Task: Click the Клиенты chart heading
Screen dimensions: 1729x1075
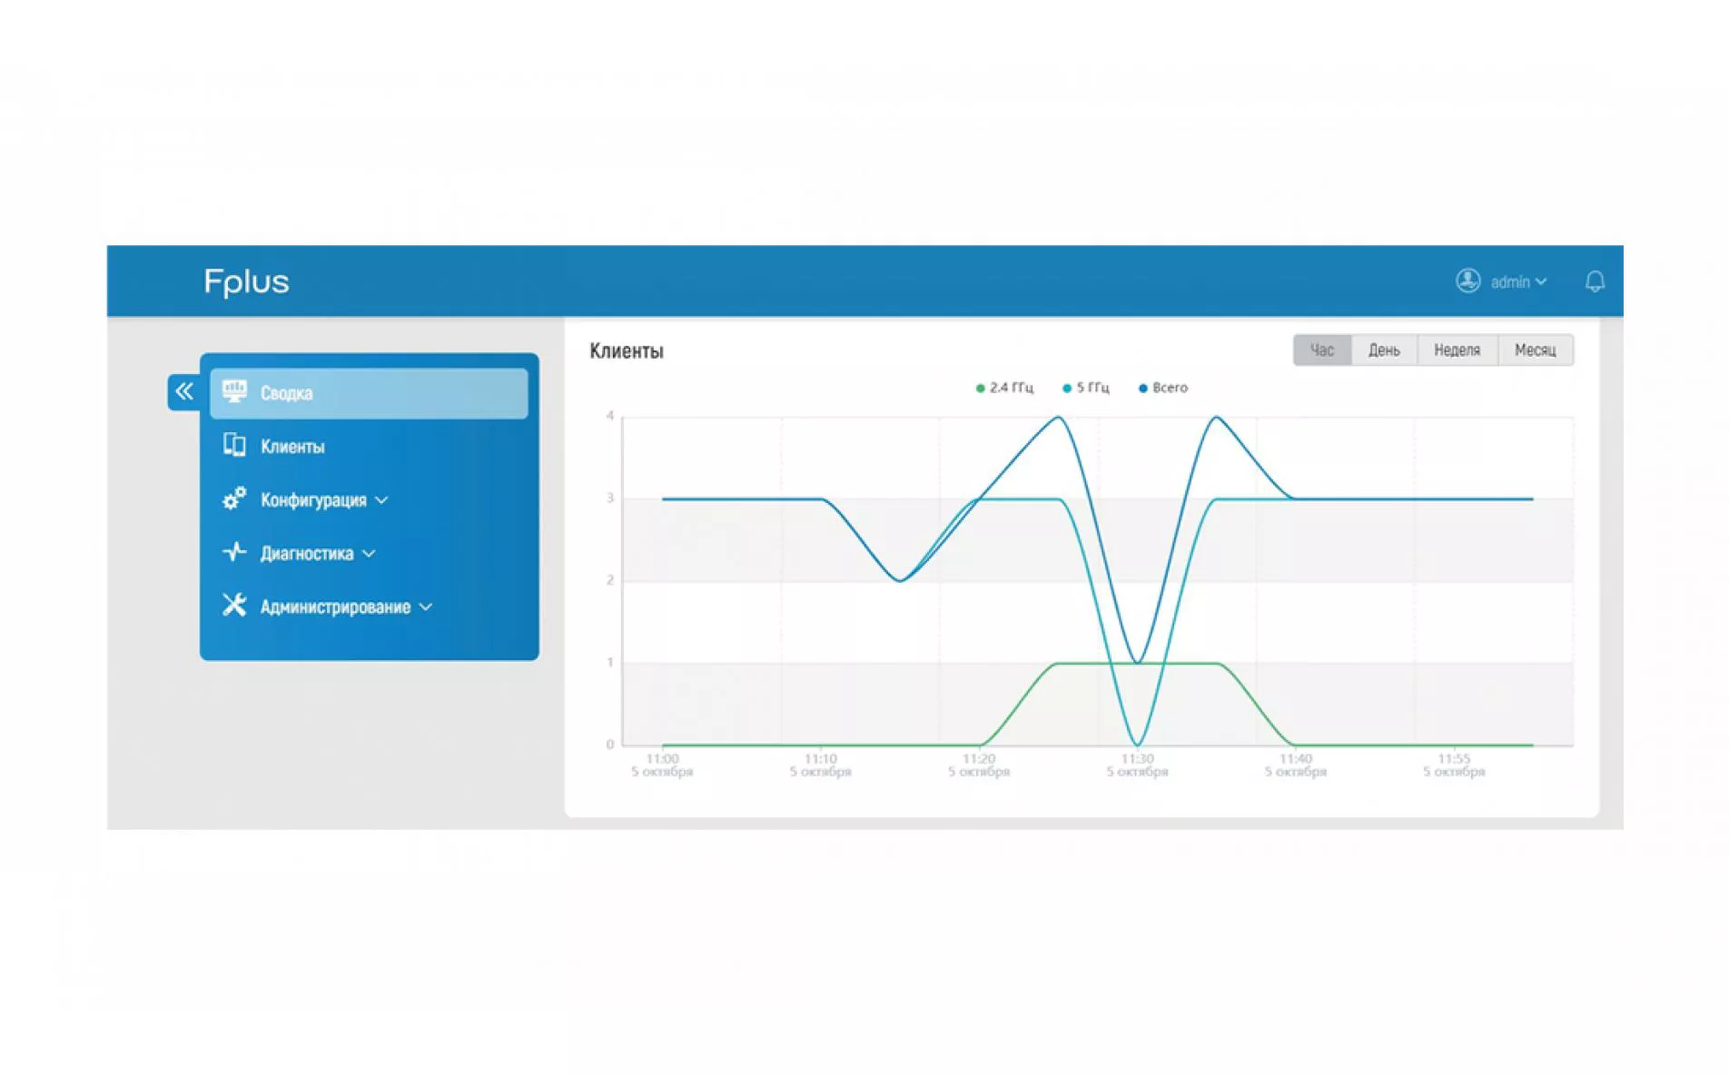Action: pyautogui.click(x=627, y=351)
